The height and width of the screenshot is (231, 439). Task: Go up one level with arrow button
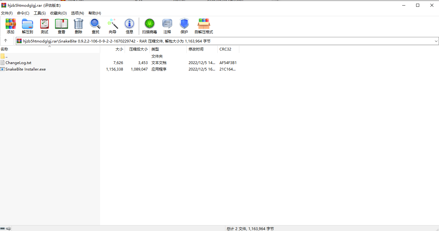(6, 41)
